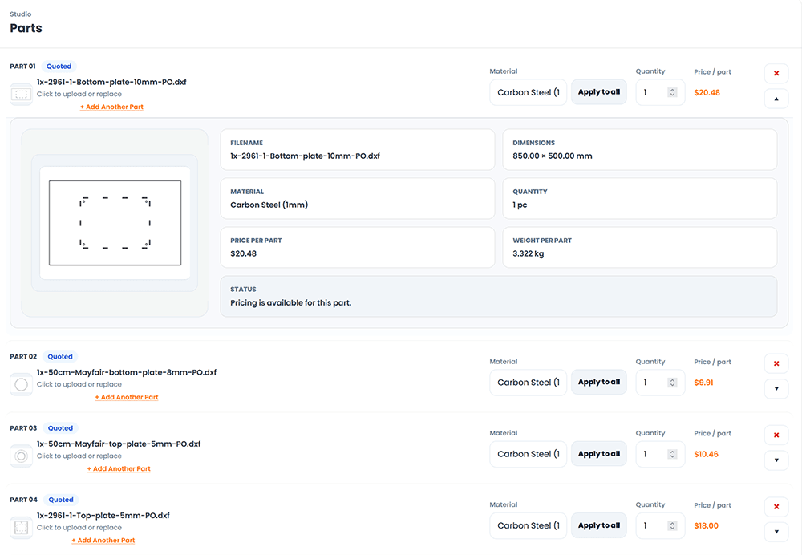Delete Part 02 using red X icon
This screenshot has height=555, width=802.
tap(776, 364)
